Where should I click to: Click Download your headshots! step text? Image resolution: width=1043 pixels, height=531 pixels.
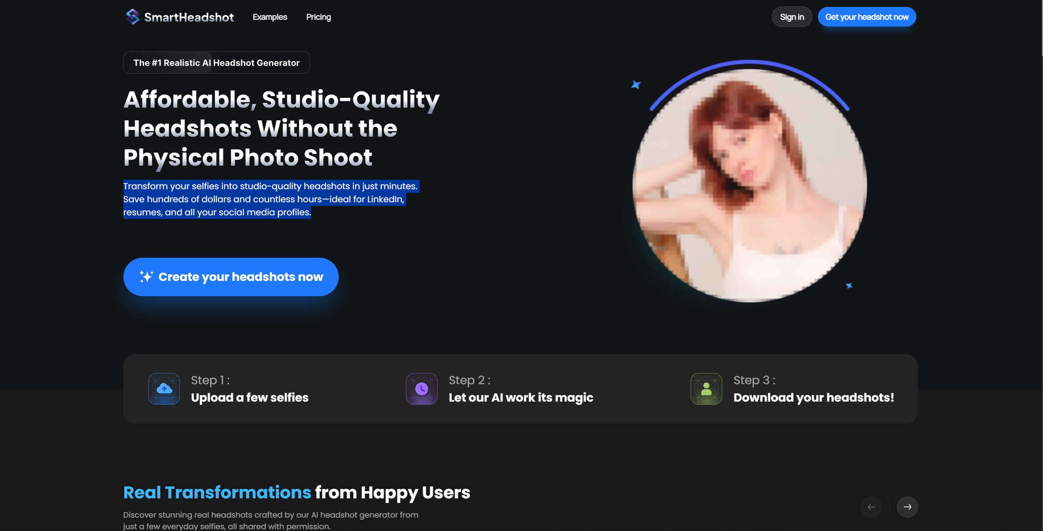[813, 397]
